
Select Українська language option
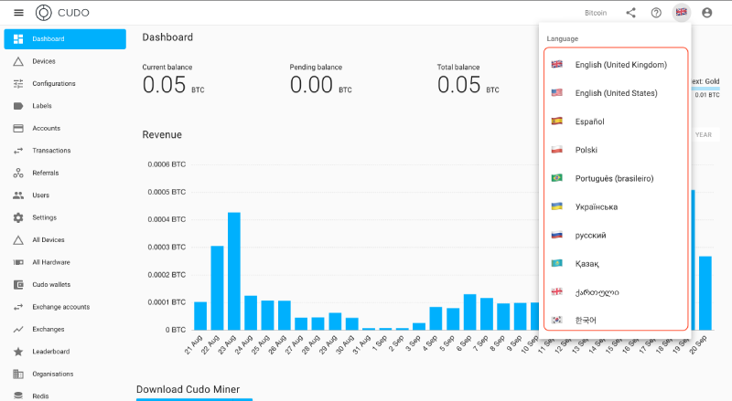615,207
